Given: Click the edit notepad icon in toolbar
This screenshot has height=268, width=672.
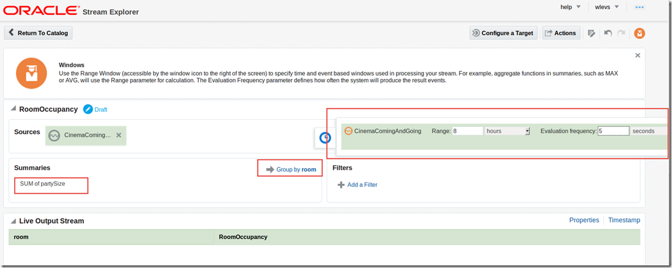Looking at the screenshot, I should [x=591, y=33].
